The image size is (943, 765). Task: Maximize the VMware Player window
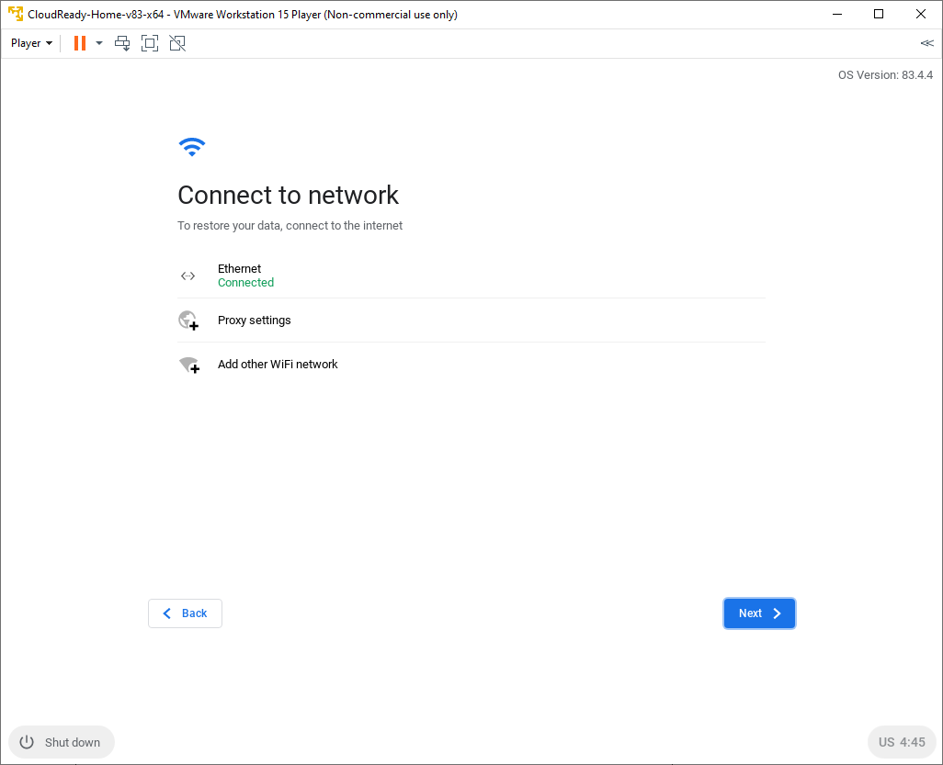click(x=879, y=15)
